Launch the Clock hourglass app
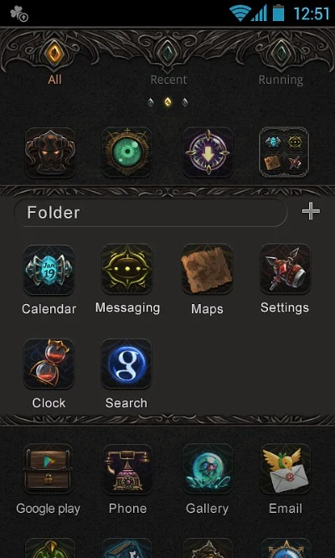 (49, 364)
